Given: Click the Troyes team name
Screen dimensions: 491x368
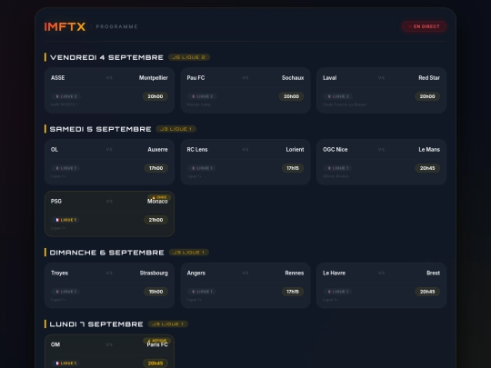Looking at the screenshot, I should [x=59, y=273].
